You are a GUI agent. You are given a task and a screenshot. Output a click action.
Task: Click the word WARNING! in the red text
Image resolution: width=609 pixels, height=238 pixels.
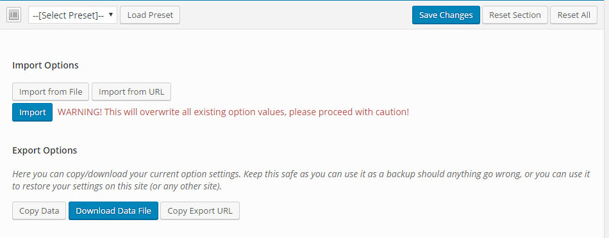(80, 113)
